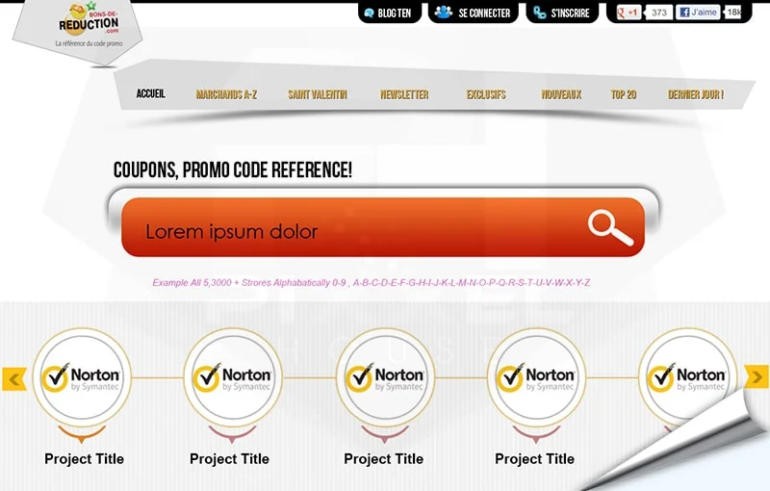Viewport: 770px width, 491px height.
Task: Open the Blog Ten link
Action: tap(390, 13)
